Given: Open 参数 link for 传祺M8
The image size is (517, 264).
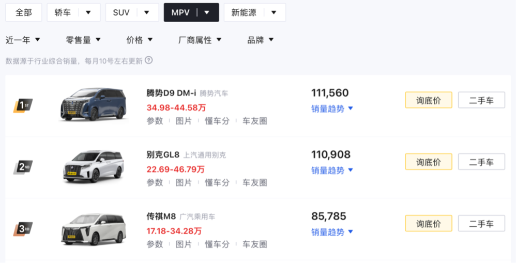Looking at the screenshot, I should (155, 244).
